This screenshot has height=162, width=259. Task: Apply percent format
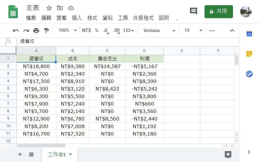97,31
